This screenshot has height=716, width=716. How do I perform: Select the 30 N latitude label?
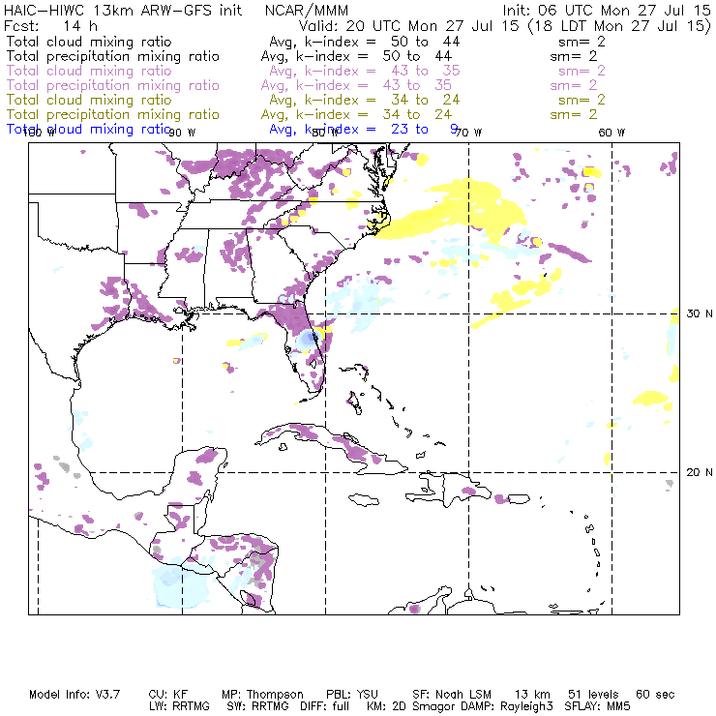(700, 313)
